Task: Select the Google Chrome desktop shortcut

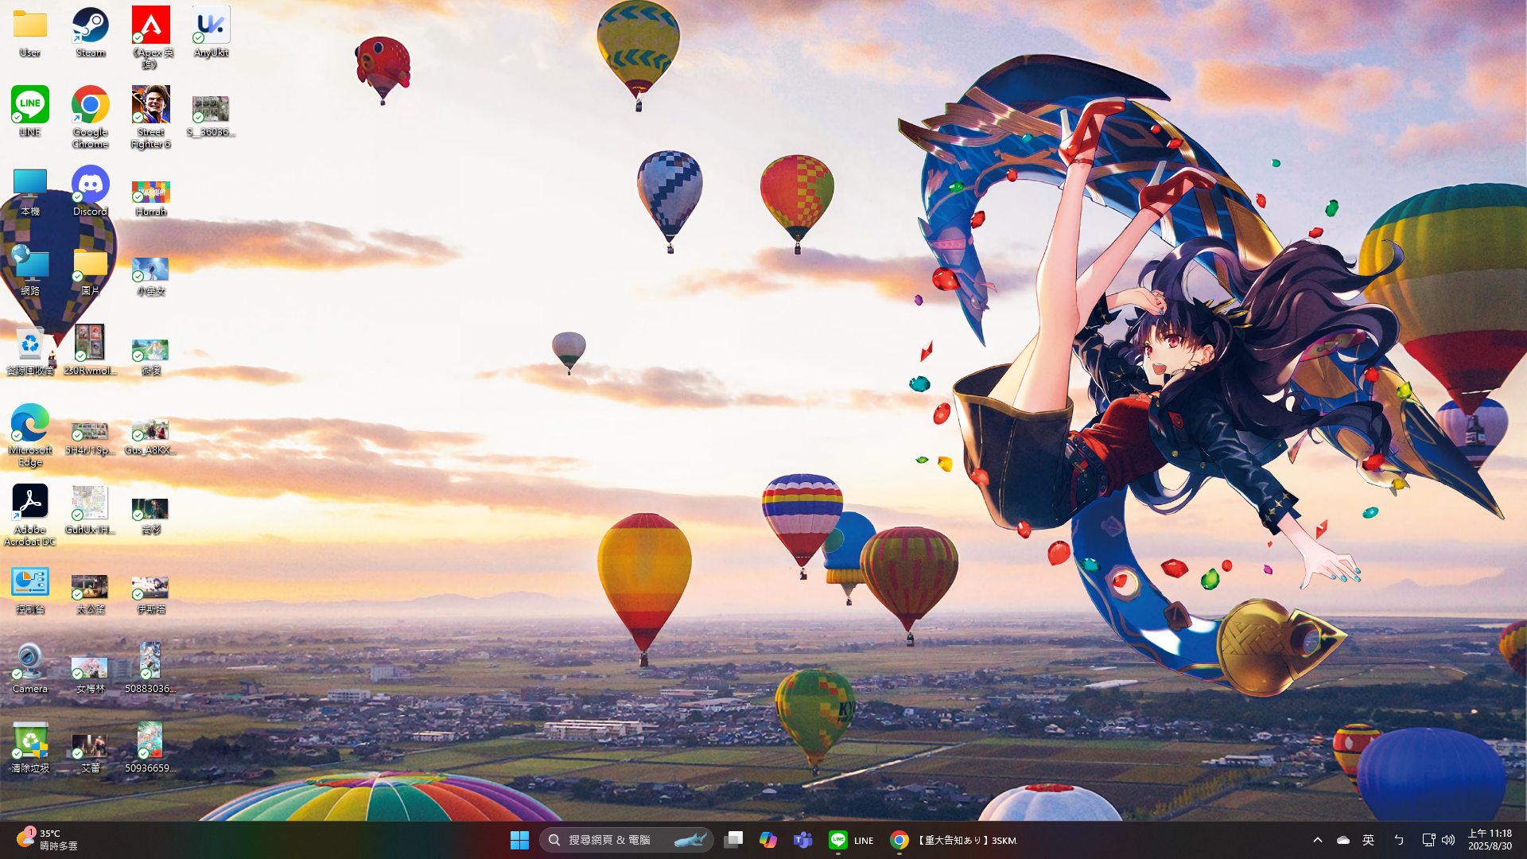Action: [x=91, y=116]
